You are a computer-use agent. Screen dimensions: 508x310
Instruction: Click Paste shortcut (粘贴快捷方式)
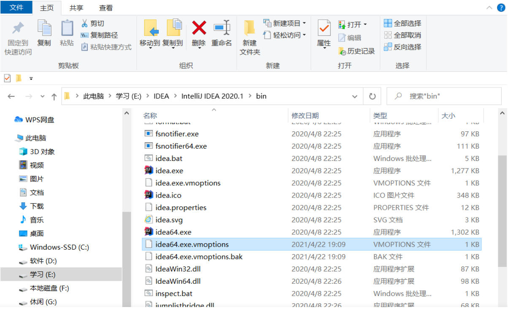106,47
